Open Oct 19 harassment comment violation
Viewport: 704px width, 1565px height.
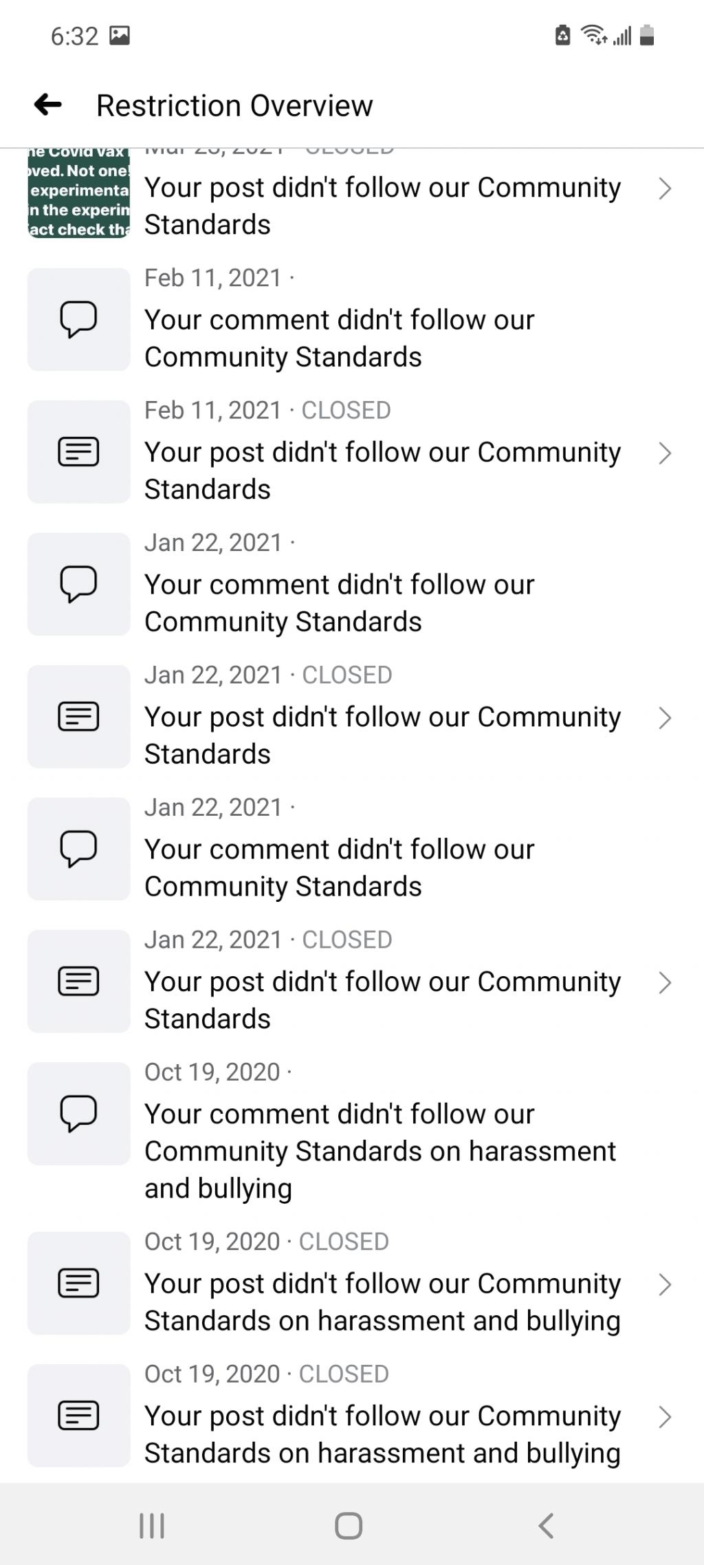click(379, 1151)
